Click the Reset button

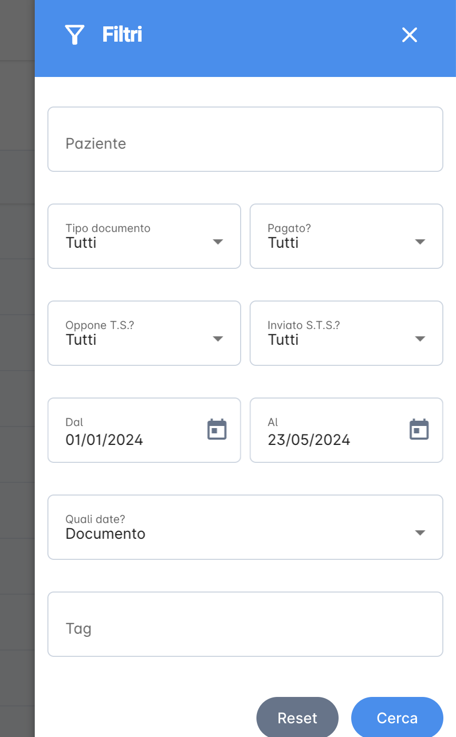pyautogui.click(x=298, y=717)
